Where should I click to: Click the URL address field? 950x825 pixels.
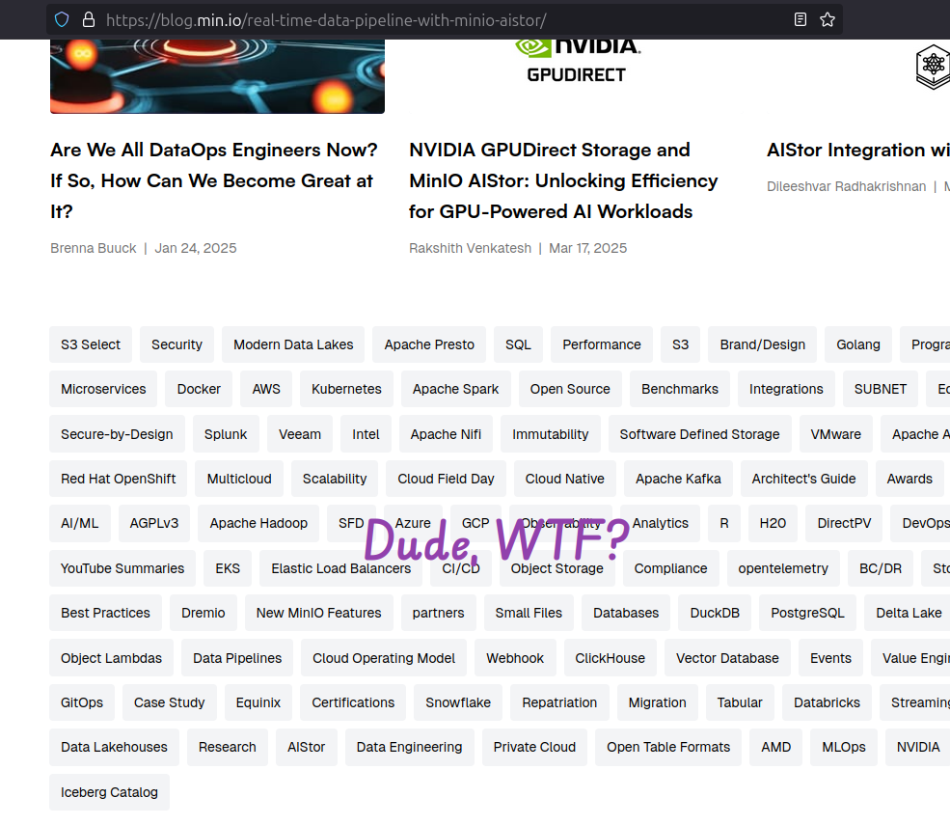tap(444, 20)
